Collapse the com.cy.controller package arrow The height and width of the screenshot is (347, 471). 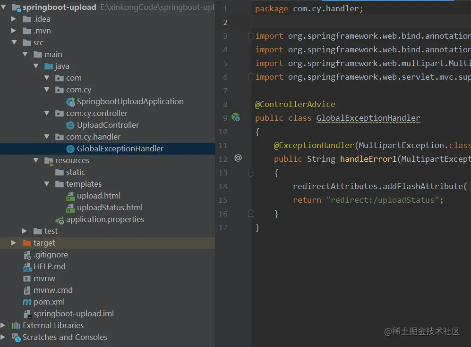47,113
